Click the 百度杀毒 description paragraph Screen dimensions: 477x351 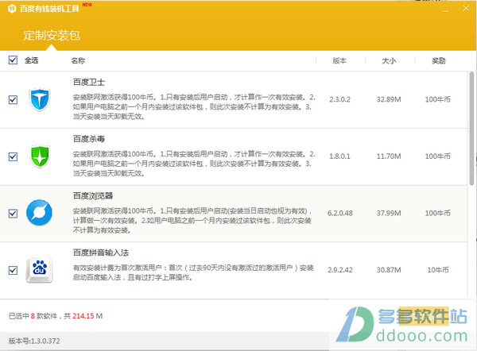[x=194, y=164]
